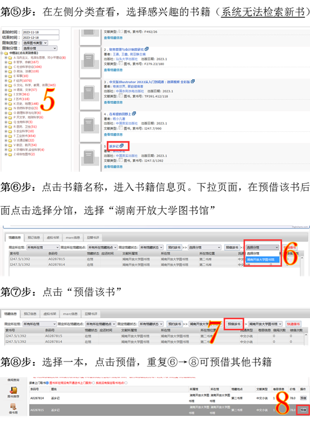Open 中国水利水电出版社 publisher link
Screen dimensions: 310x426
[x=130, y=91]
